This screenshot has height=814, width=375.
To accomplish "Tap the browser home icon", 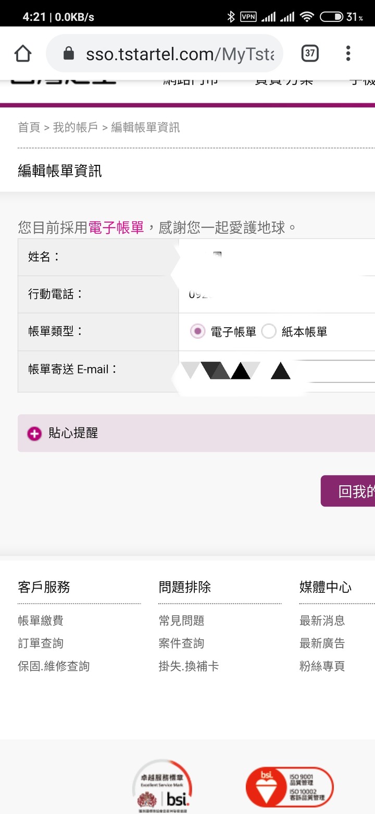I will click(23, 53).
